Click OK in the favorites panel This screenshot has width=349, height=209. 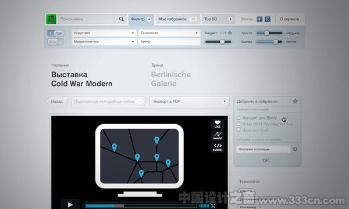(266, 160)
